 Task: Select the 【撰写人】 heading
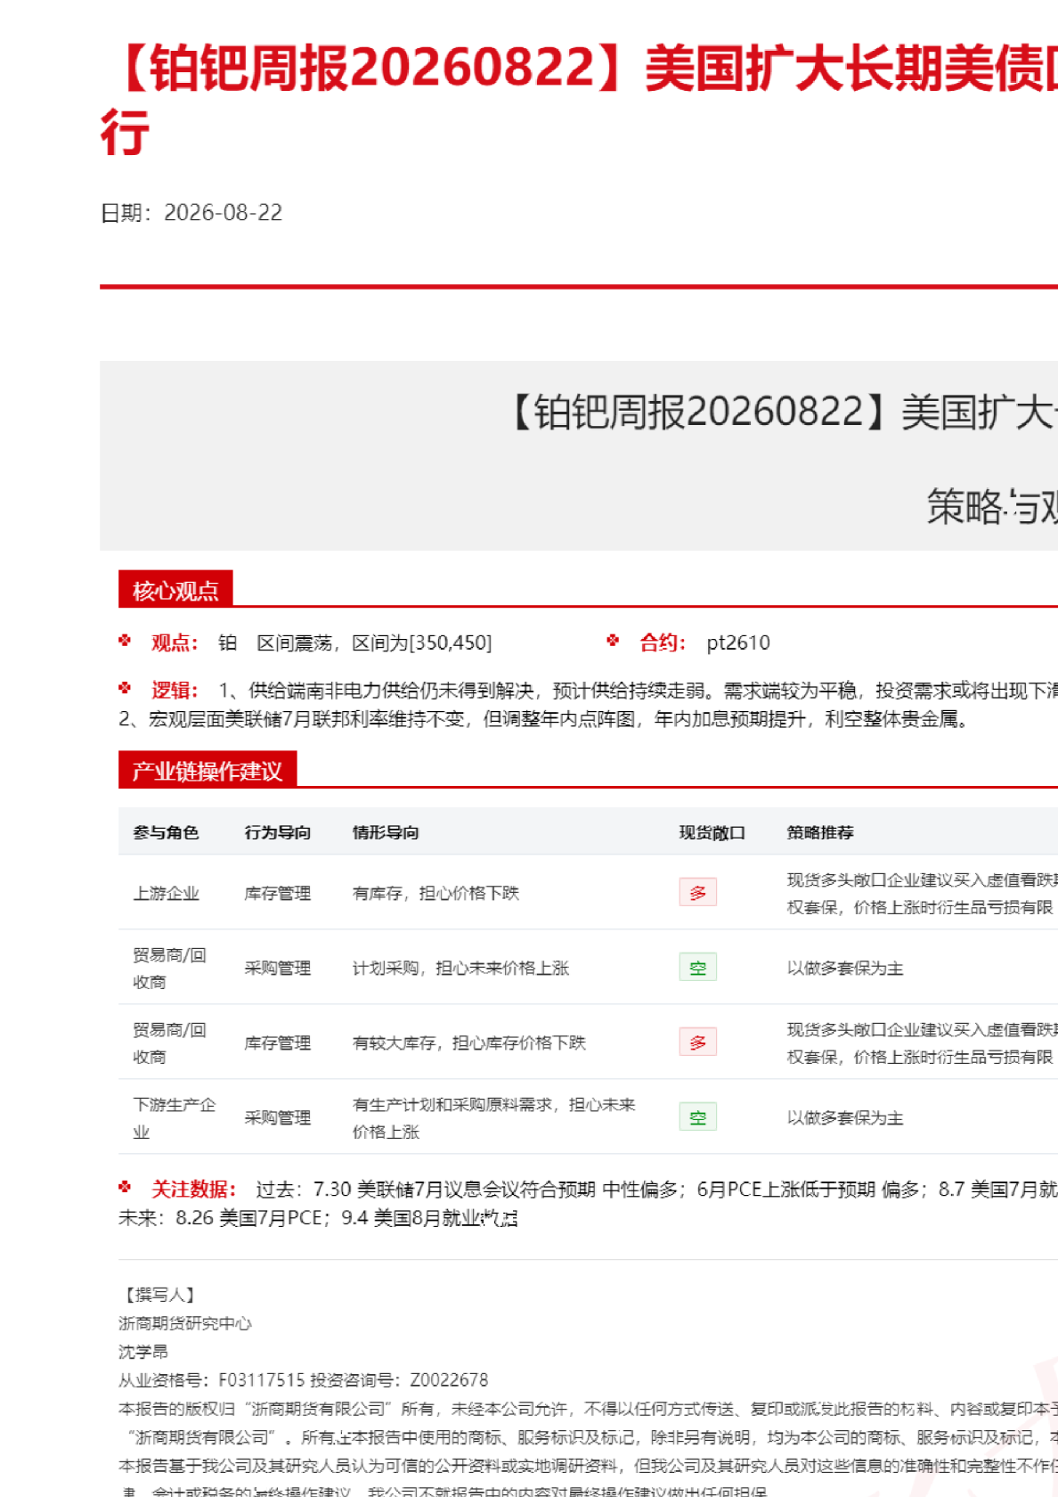159,1295
